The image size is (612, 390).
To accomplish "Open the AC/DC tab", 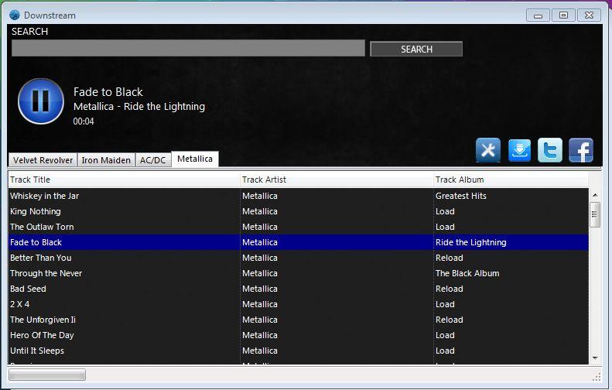I will pyautogui.click(x=153, y=160).
